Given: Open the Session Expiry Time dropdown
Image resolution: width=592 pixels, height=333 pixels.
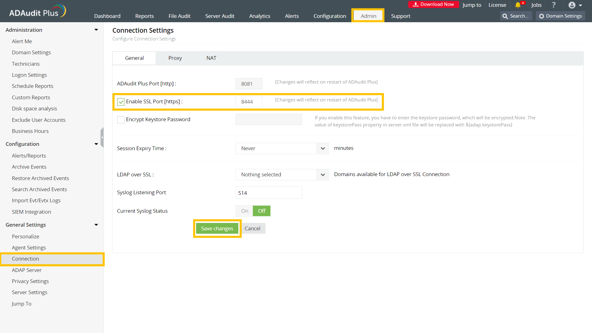Looking at the screenshot, I should point(323,148).
